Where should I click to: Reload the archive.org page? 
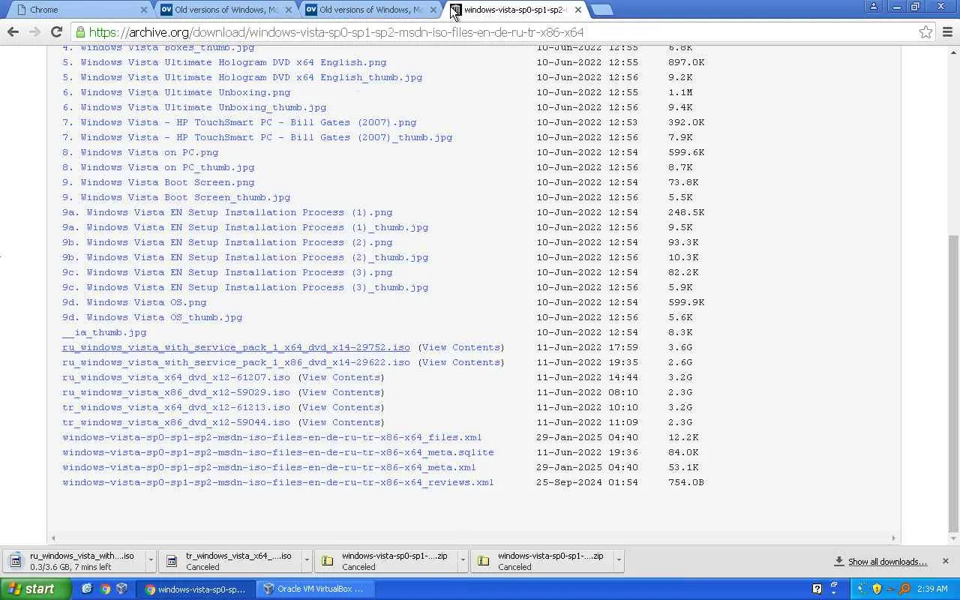[x=56, y=31]
